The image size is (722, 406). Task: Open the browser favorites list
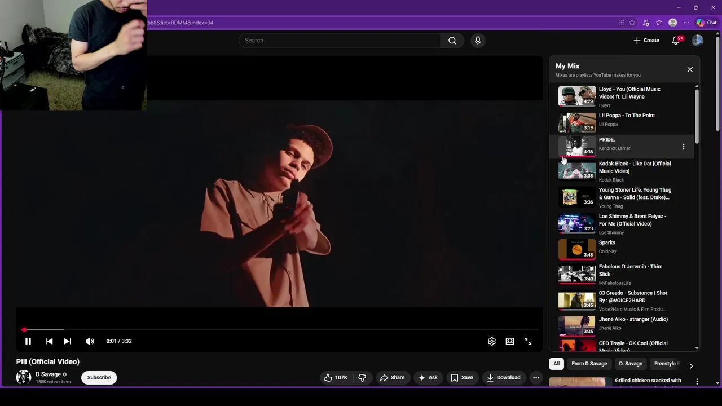tap(659, 23)
